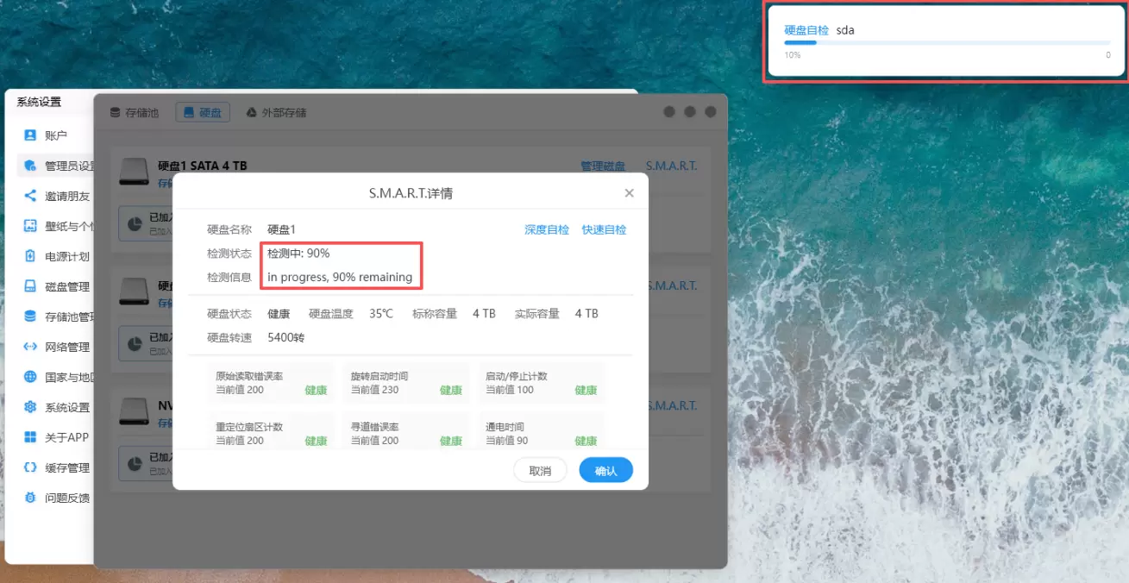Start 深度自检 deep self-test
The height and width of the screenshot is (583, 1129).
(x=547, y=229)
